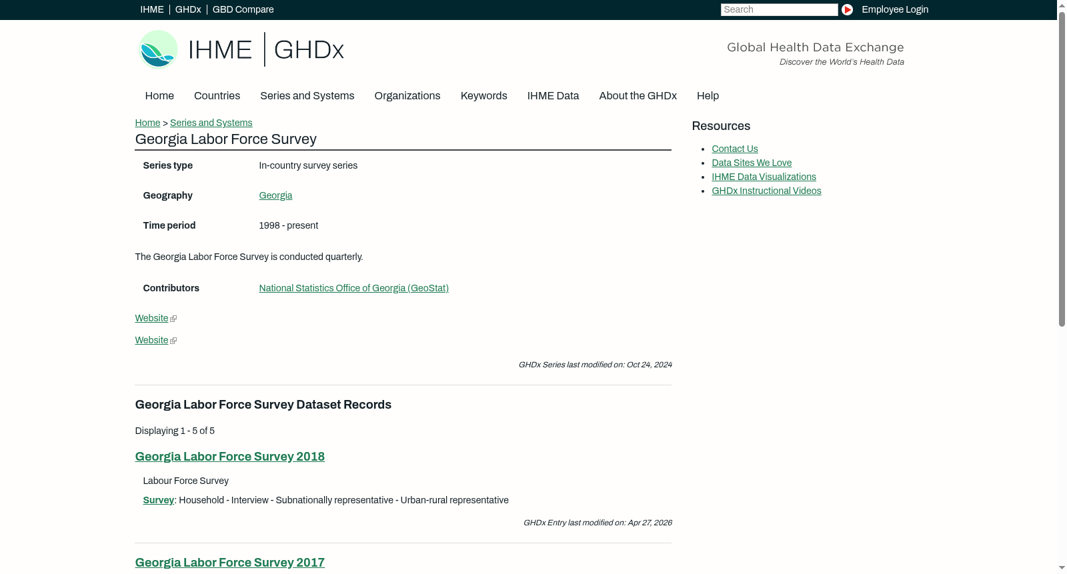Click the Series and Systems breadcrumb link
Image resolution: width=1067 pixels, height=574 pixels.
tap(211, 123)
